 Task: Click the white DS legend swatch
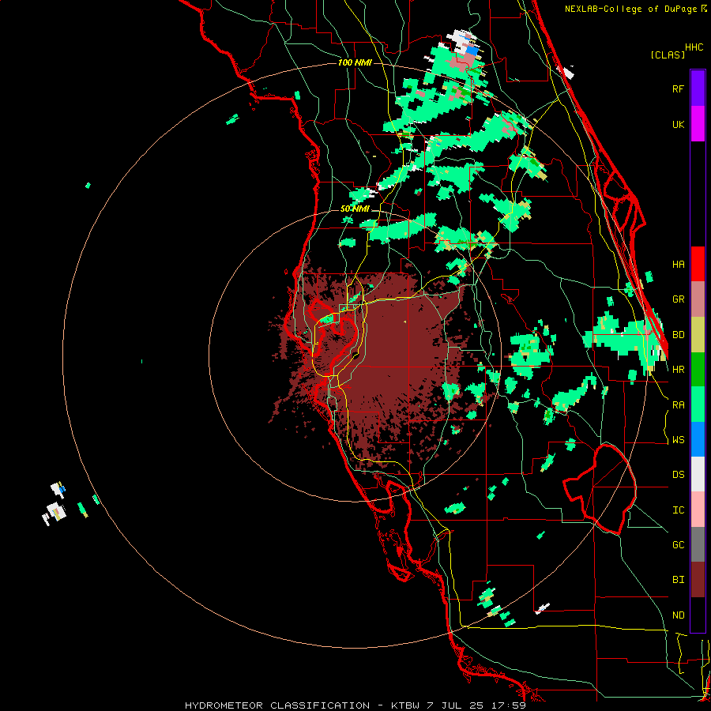[698, 474]
